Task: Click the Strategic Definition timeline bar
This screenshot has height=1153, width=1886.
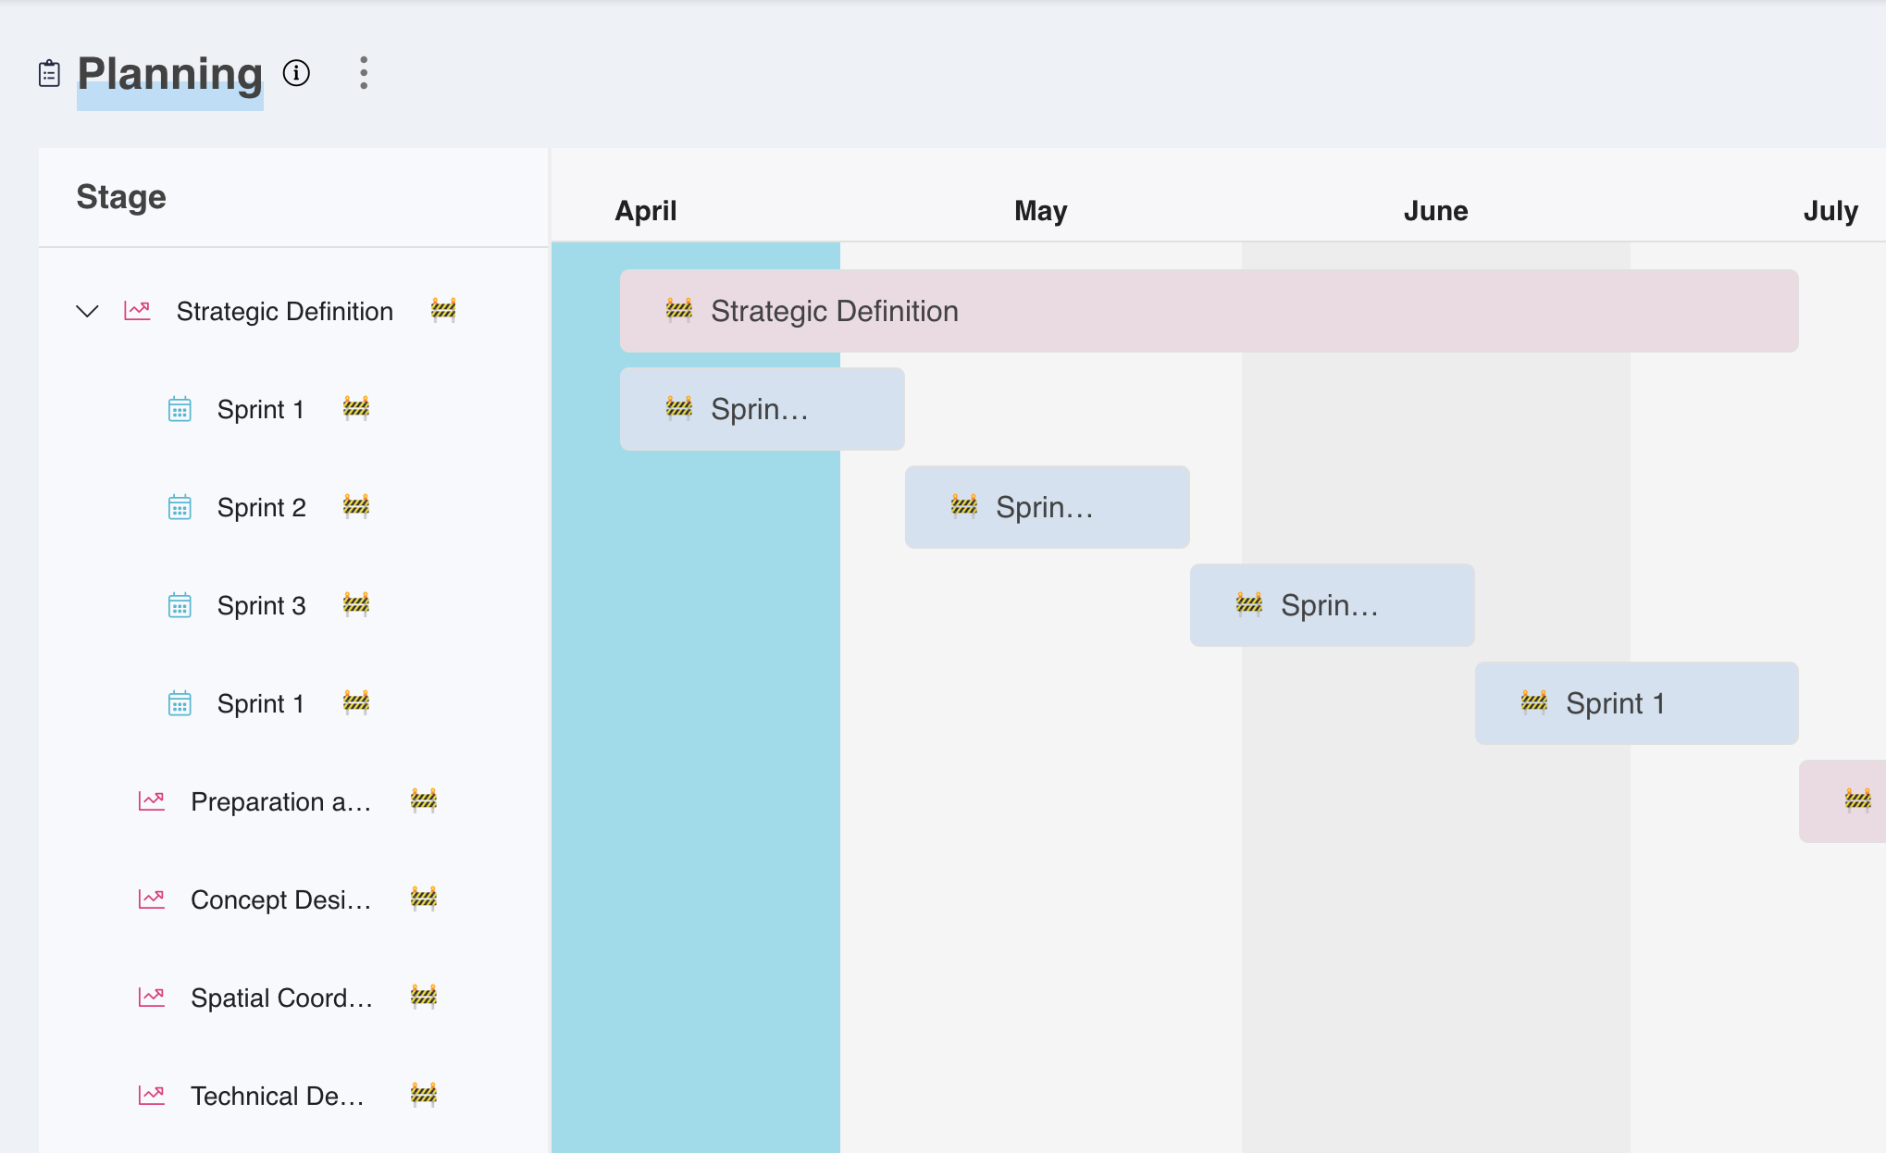Action: (x=1209, y=311)
